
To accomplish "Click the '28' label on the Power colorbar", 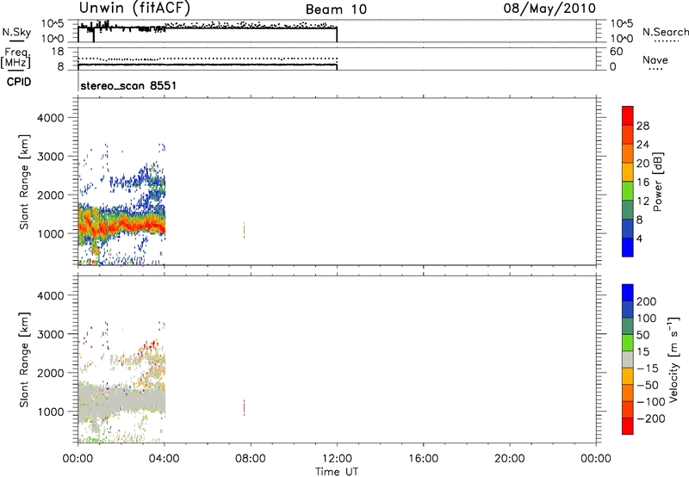I will [642, 126].
